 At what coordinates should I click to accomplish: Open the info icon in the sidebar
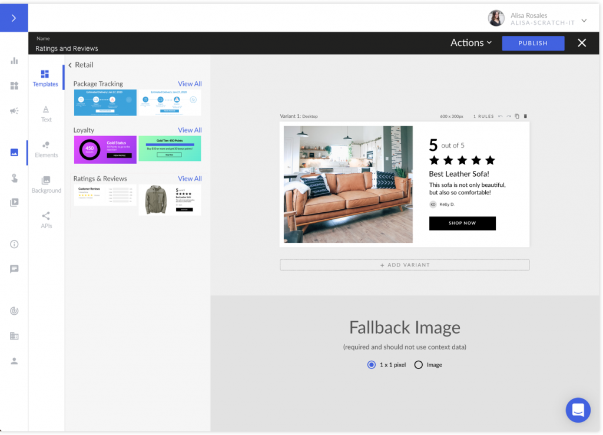pos(14,243)
